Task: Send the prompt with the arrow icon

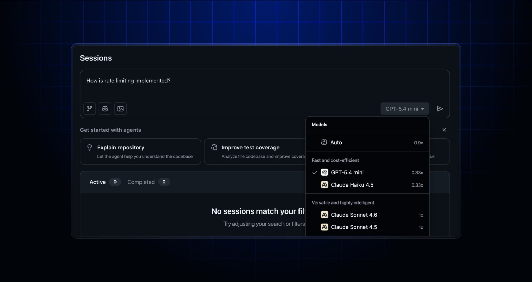Action: [x=440, y=109]
